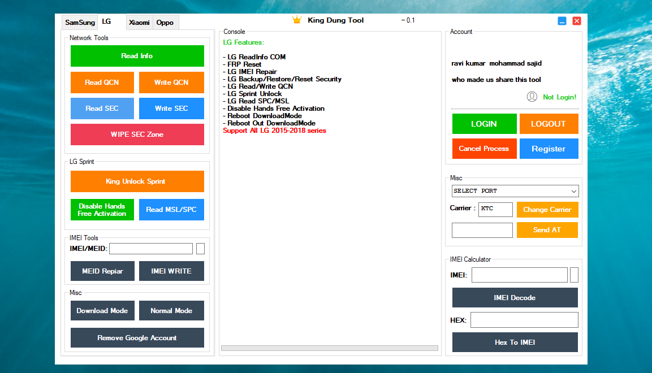Image resolution: width=652 pixels, height=373 pixels.
Task: Focus the IMEI/MEID input field
Action: (x=151, y=249)
